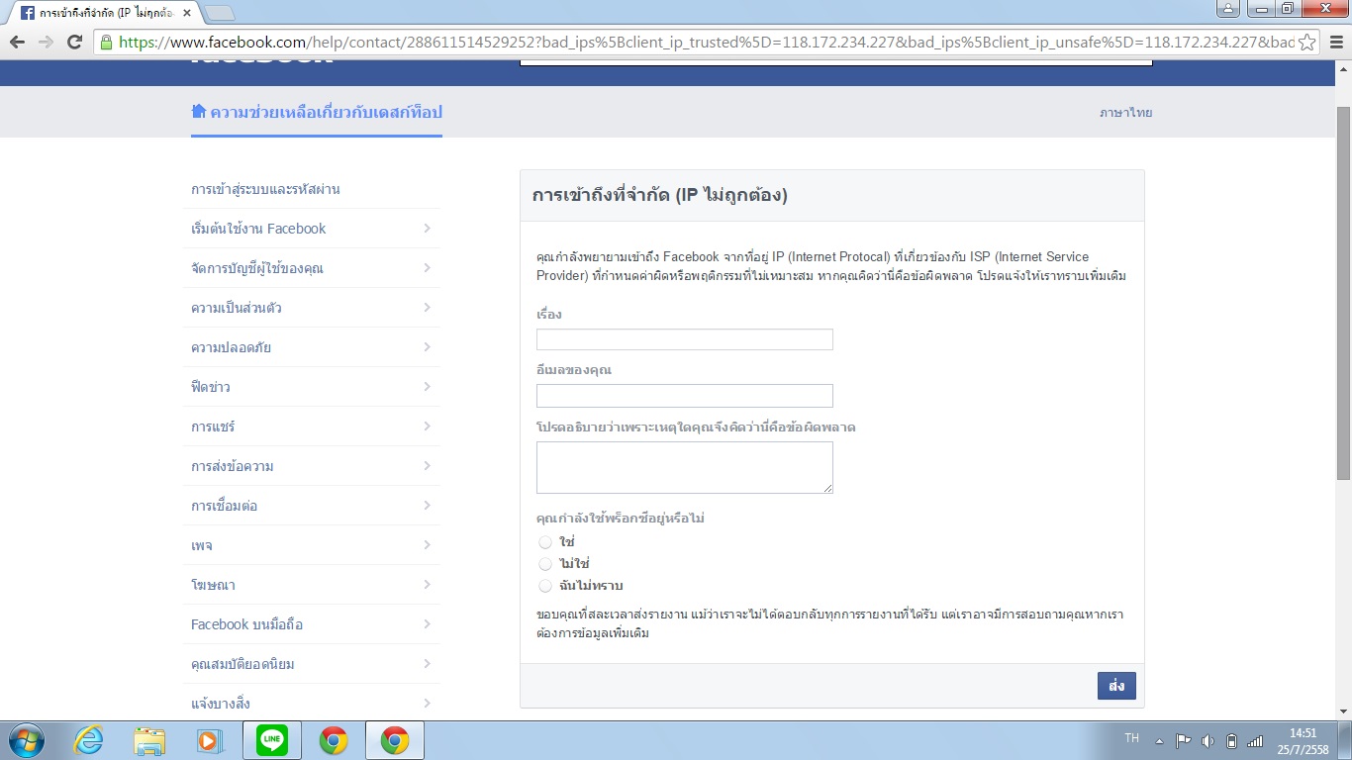Open the Action Center flag icon

[1183, 740]
